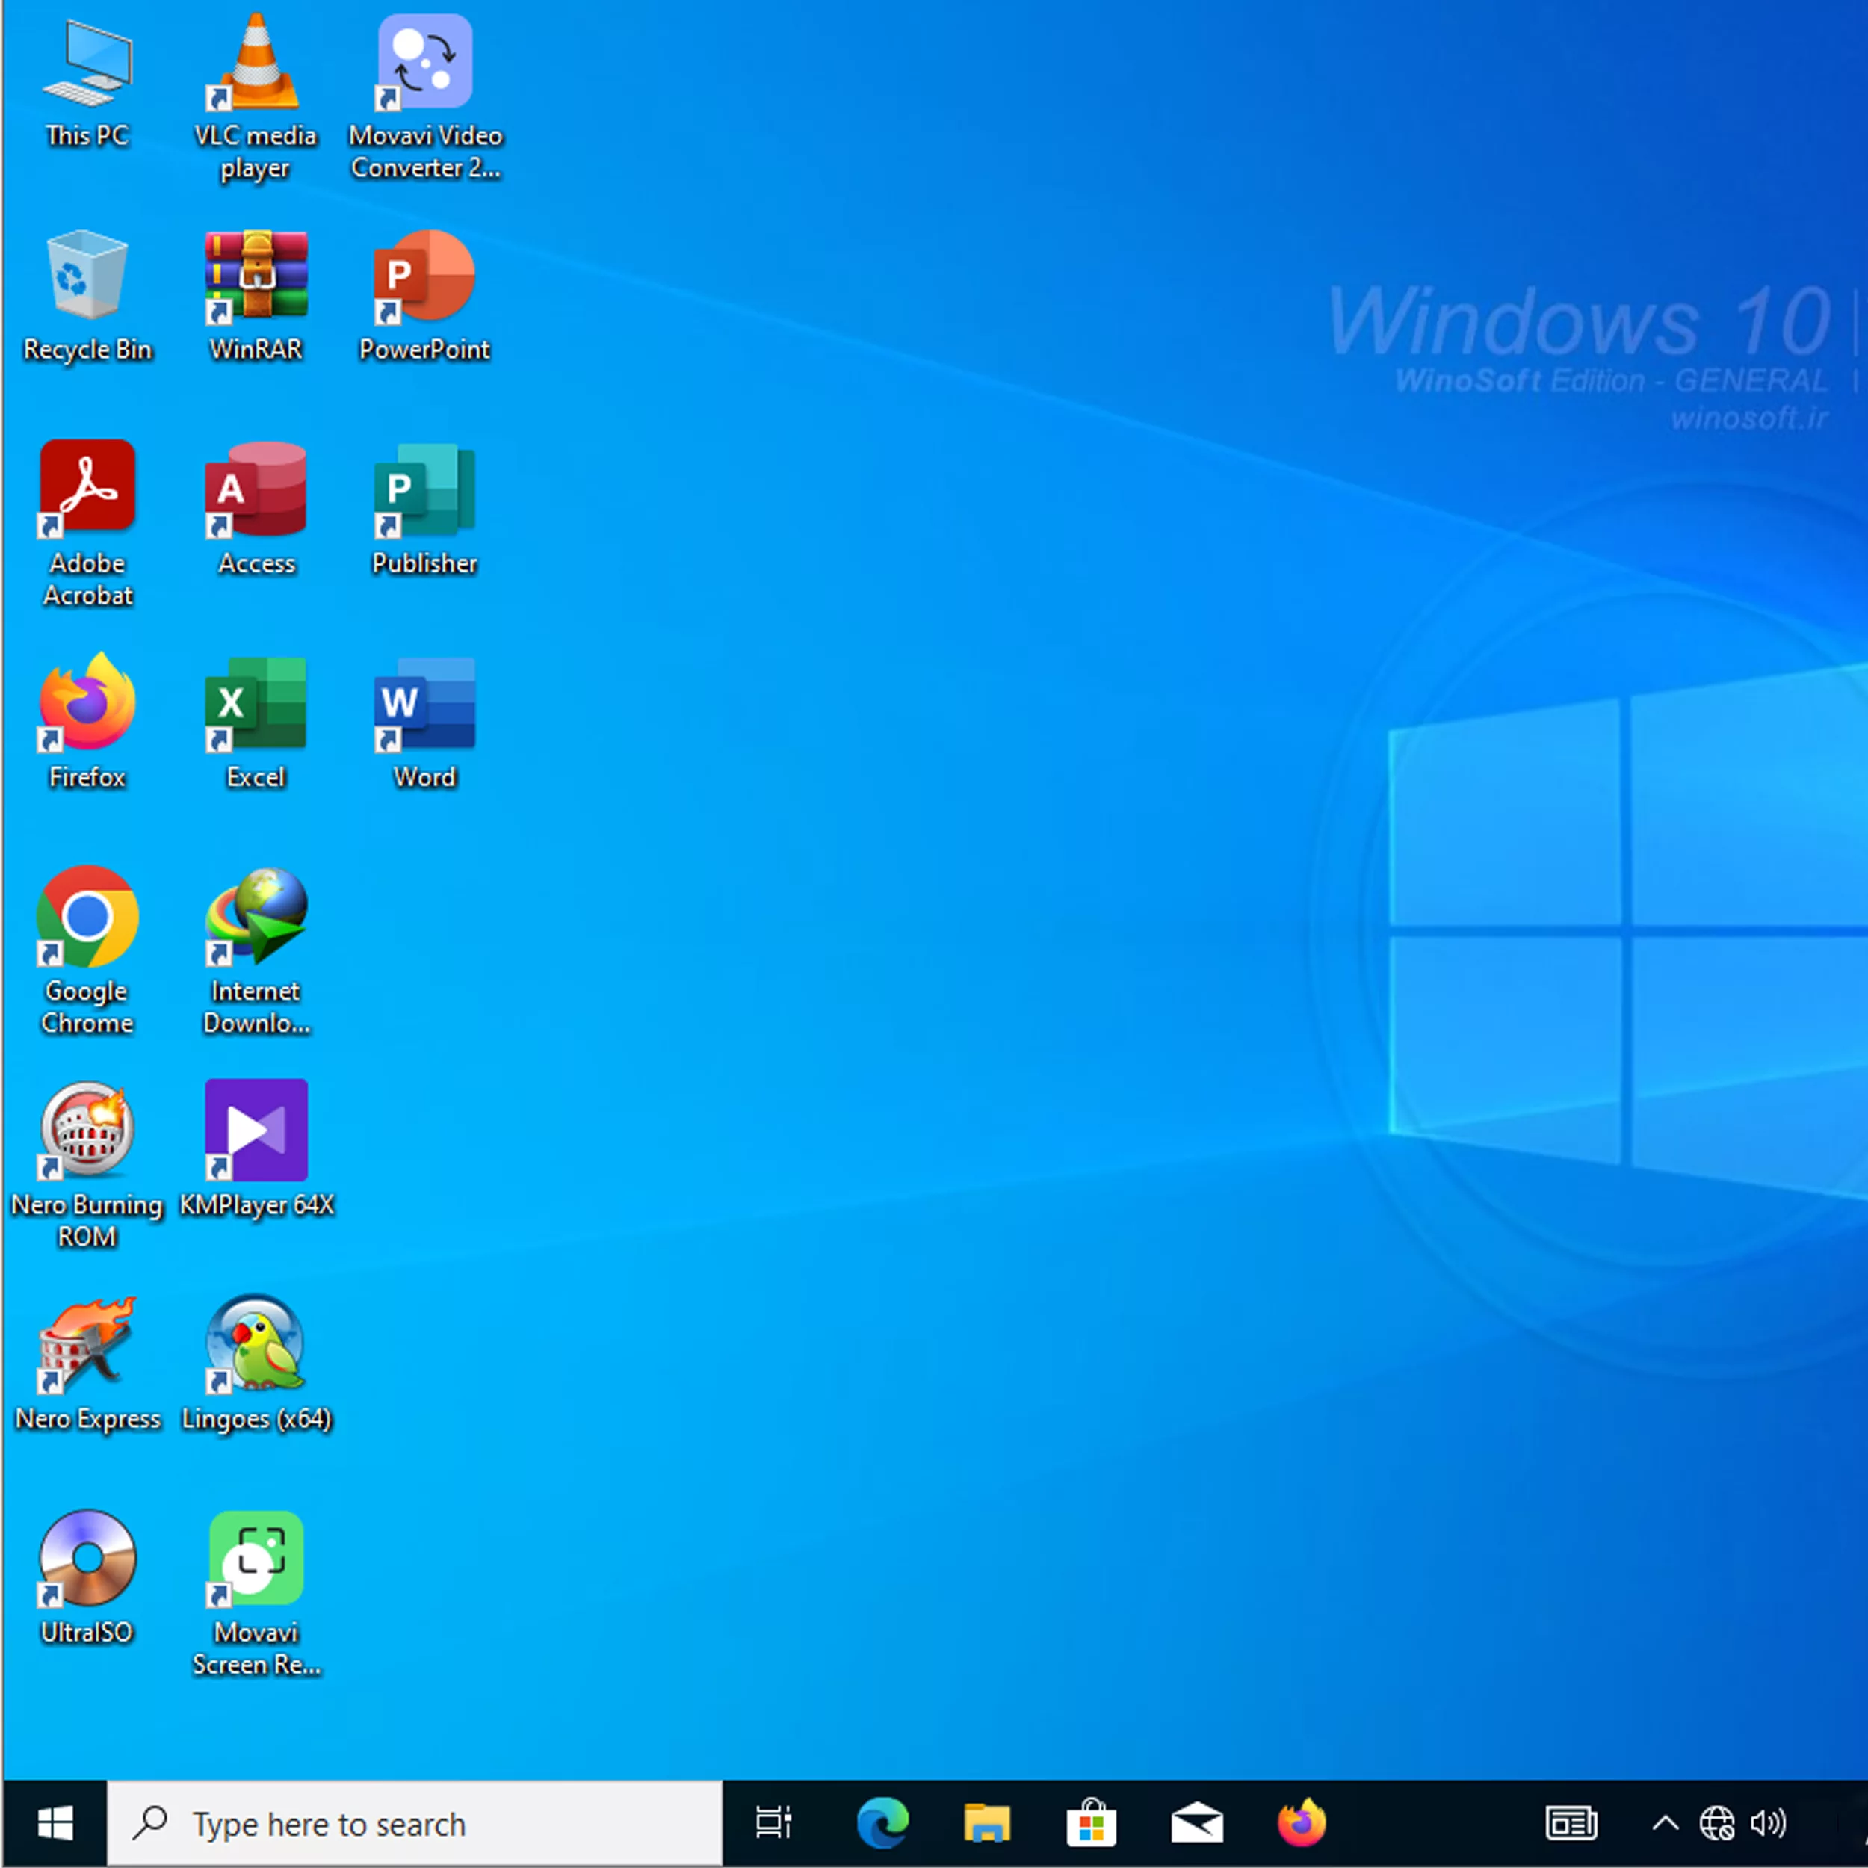Screen dimensions: 1868x1868
Task: Open Task View from taskbar
Action: pyautogui.click(x=773, y=1823)
